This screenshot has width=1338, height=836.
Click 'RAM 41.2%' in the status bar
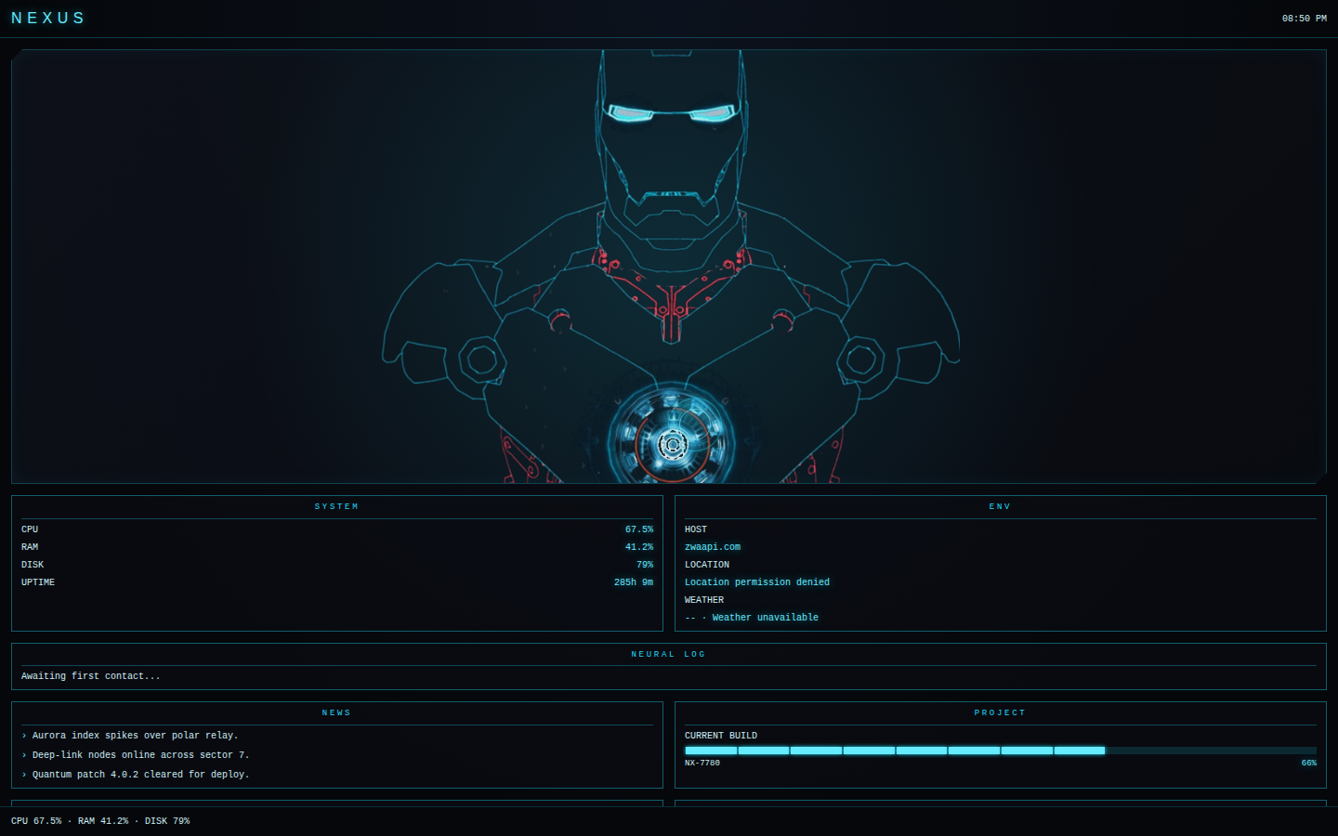103,821
